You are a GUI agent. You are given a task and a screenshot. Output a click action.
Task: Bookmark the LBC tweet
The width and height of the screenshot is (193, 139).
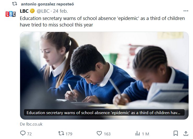coord(176,133)
